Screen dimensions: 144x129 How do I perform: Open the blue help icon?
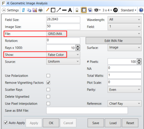141,10
